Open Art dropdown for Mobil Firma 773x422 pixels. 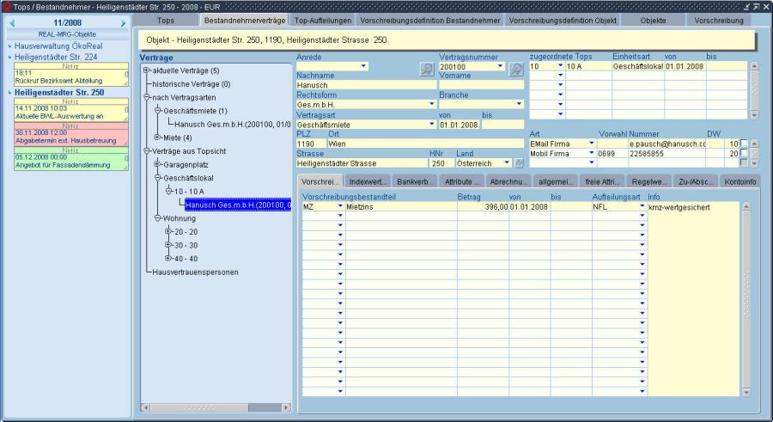[592, 154]
